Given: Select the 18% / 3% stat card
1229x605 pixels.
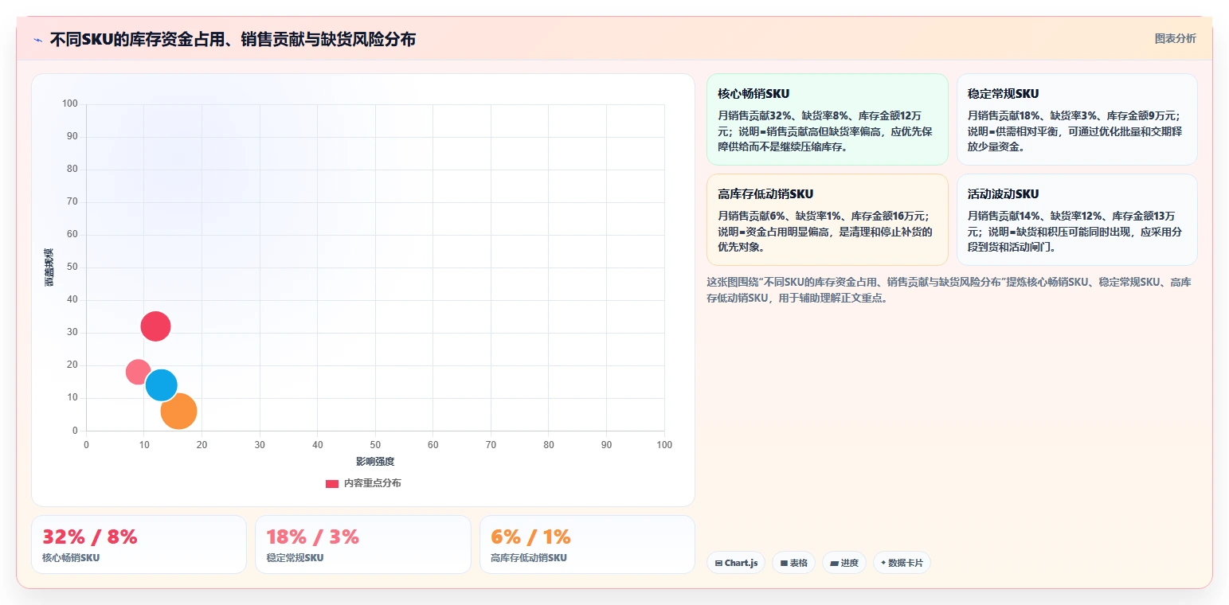Looking at the screenshot, I should (363, 544).
